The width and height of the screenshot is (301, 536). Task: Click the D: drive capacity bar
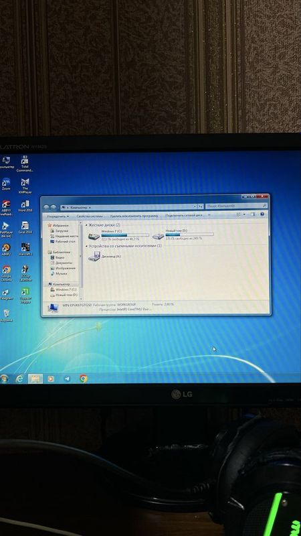click(x=190, y=234)
